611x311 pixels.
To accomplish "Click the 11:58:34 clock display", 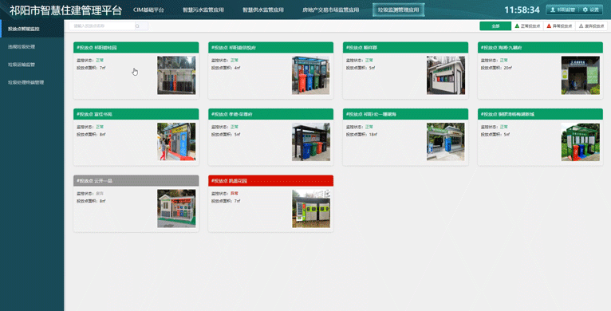I will [522, 10].
